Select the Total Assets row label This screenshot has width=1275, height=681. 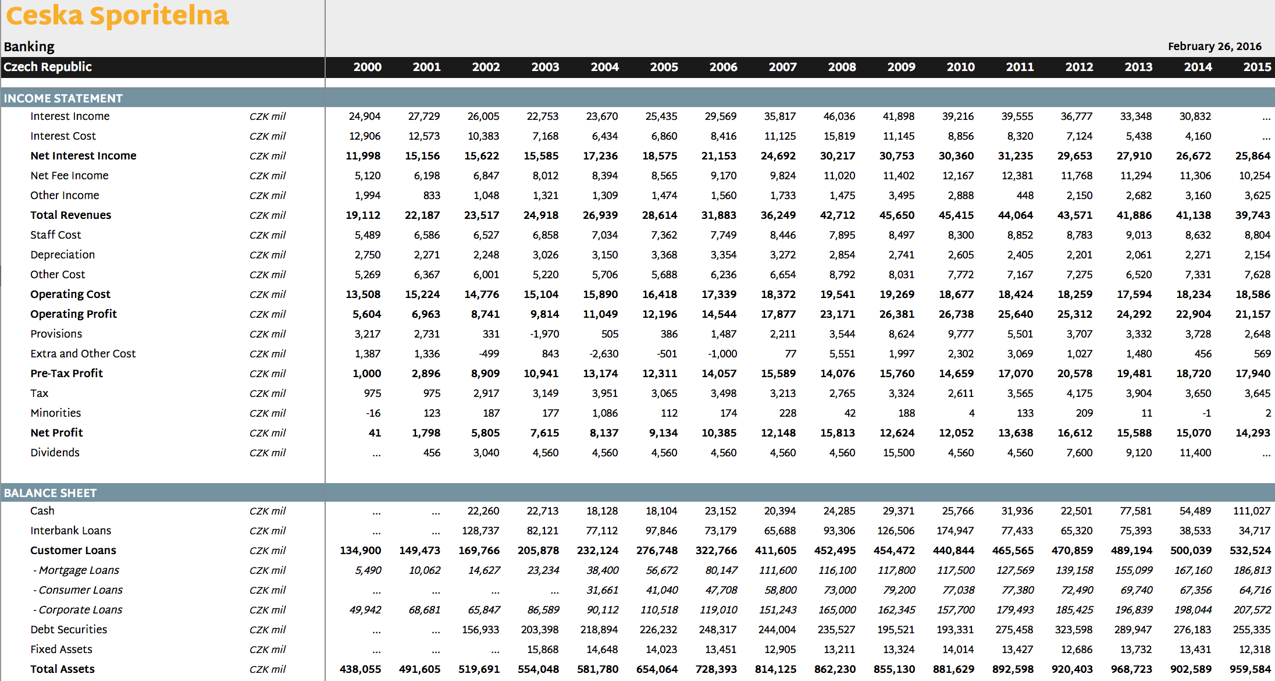click(x=62, y=669)
